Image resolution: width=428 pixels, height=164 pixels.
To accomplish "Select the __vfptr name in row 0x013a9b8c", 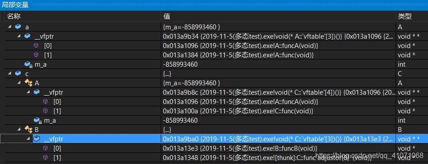I will [53, 92].
